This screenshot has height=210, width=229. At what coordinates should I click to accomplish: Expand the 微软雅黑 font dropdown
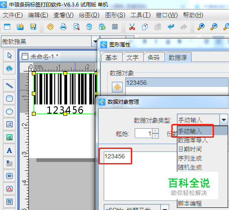95,41
